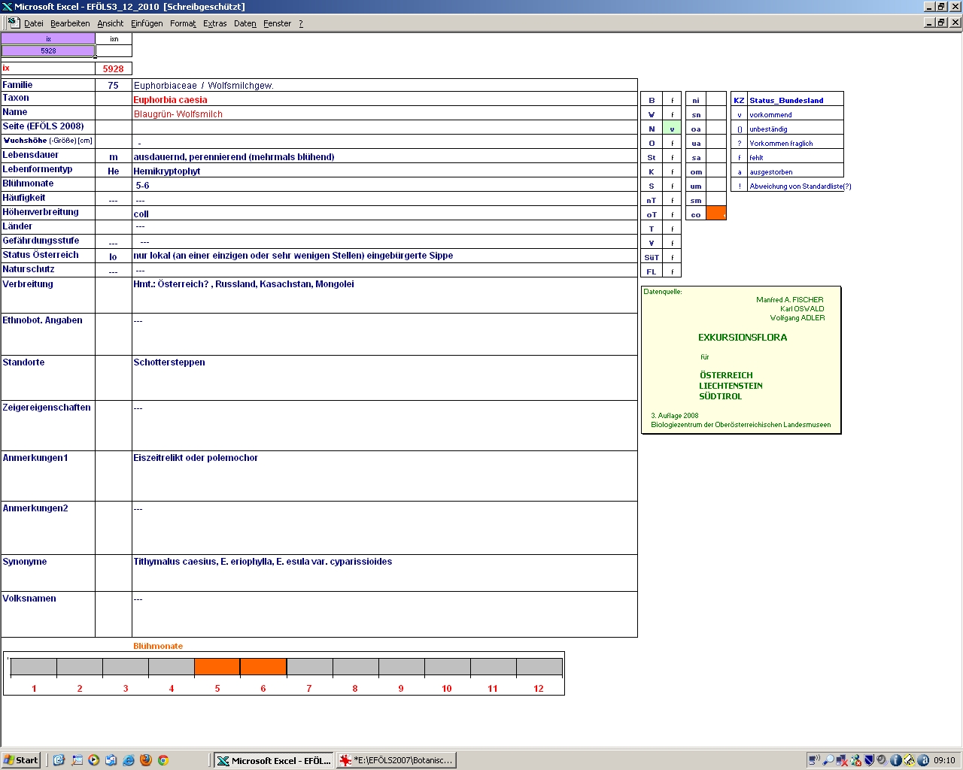Image resolution: width=963 pixels, height=770 pixels.
Task: Select the empty cell under ixn header
Action: click(x=114, y=51)
